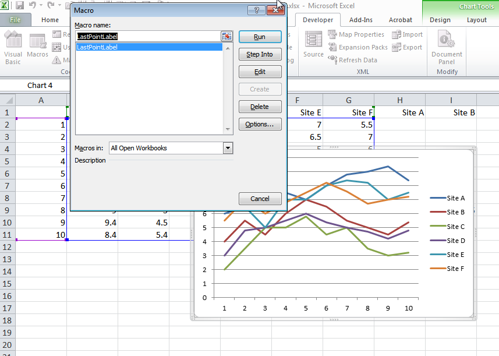Click cell G1 containing Site F
The image size is (499, 356).
click(x=348, y=112)
